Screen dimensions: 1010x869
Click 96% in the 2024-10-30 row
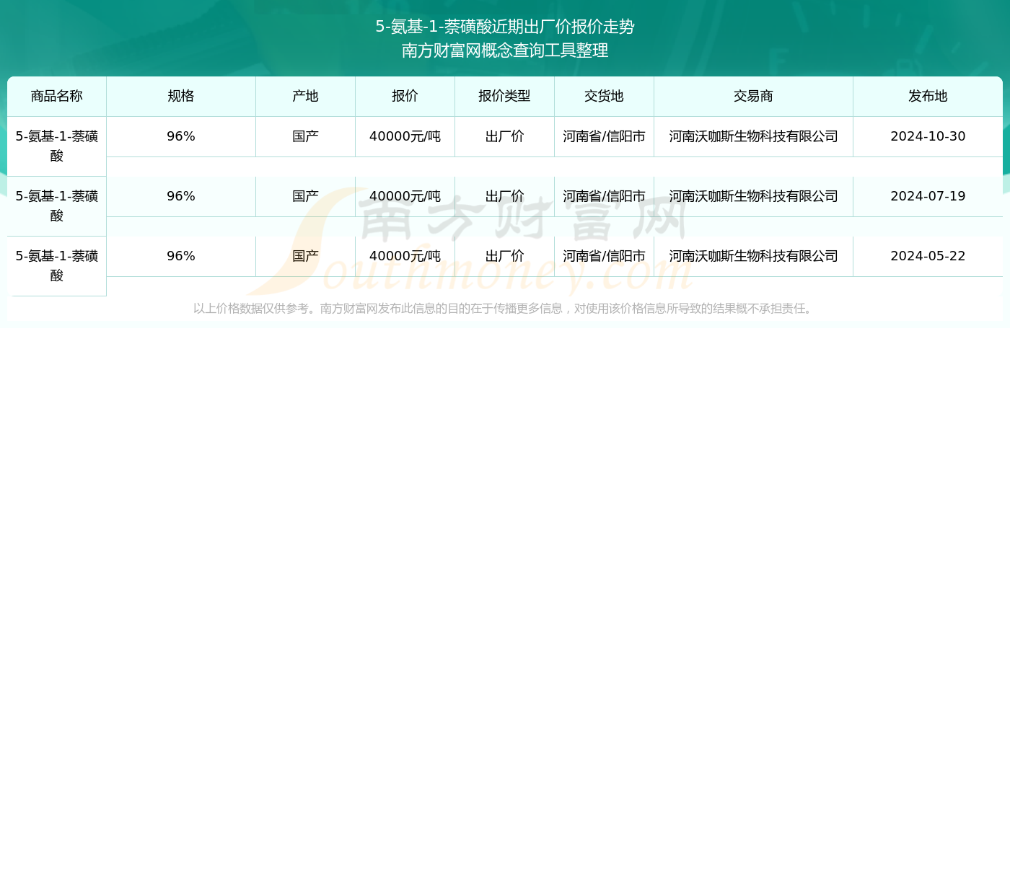181,136
